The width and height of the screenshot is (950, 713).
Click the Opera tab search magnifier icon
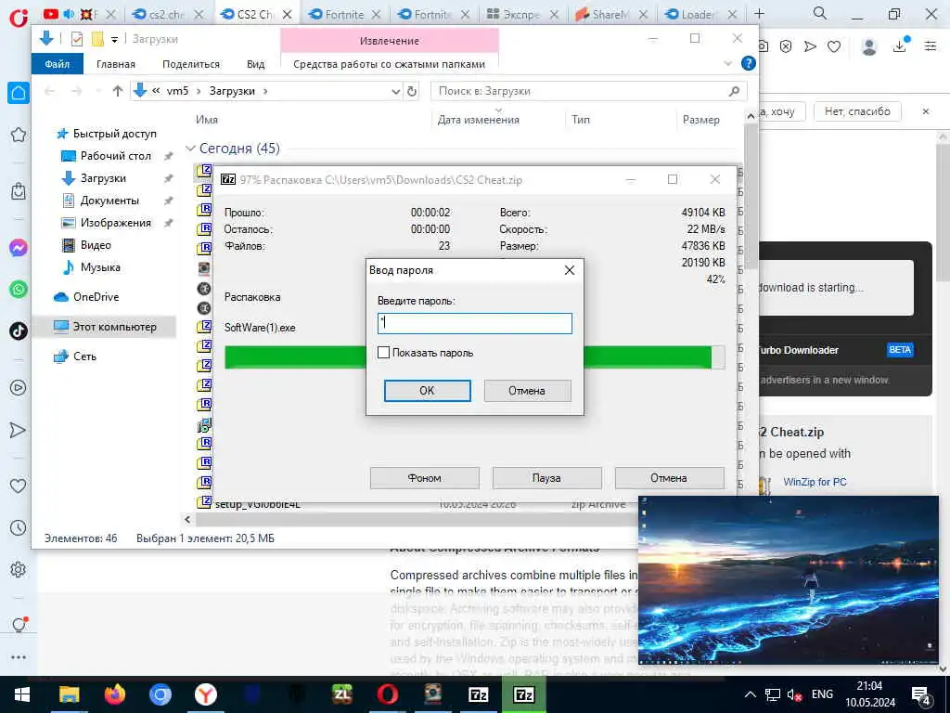pos(820,13)
